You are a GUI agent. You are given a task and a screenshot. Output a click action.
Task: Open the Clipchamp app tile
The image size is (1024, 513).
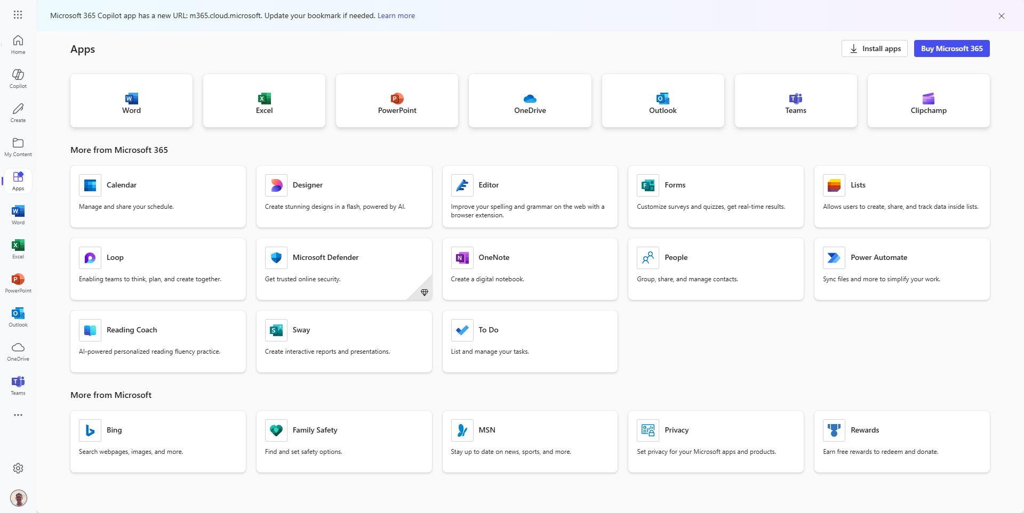[x=928, y=101]
